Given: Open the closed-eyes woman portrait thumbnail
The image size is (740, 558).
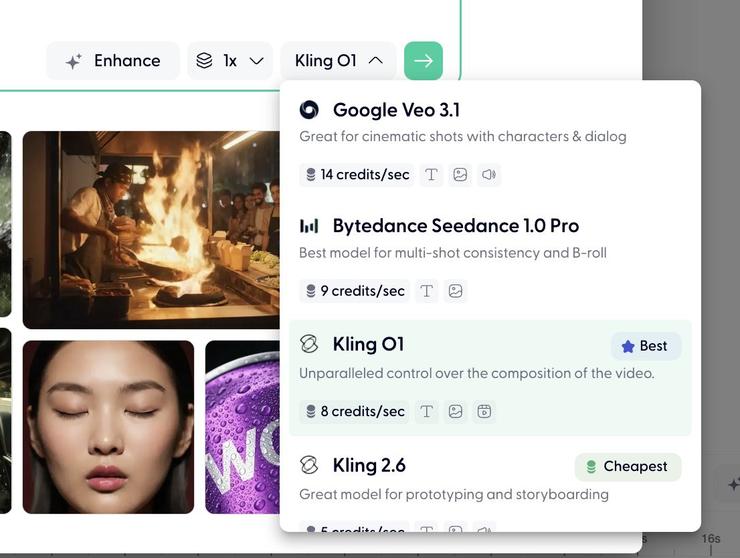Looking at the screenshot, I should 108,428.
